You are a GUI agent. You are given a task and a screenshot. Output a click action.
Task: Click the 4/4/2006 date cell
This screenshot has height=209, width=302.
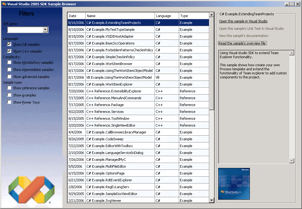[76, 132]
